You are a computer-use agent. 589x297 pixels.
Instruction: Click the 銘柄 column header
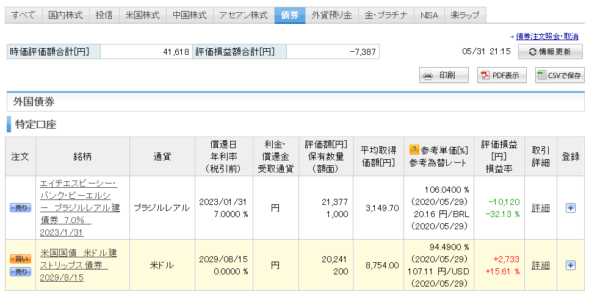tap(82, 157)
